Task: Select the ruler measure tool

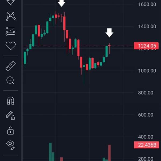Action: tap(11, 66)
